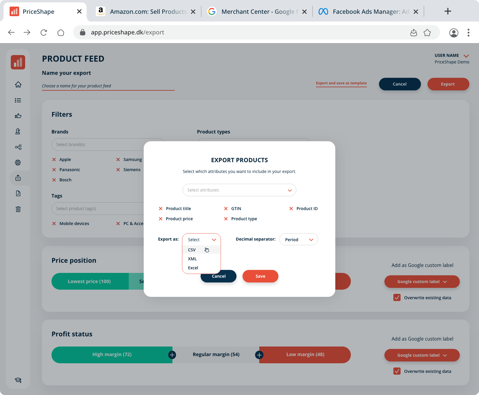This screenshot has width=479, height=395.
Task: Remove the Product title attribute
Action: click(x=160, y=209)
